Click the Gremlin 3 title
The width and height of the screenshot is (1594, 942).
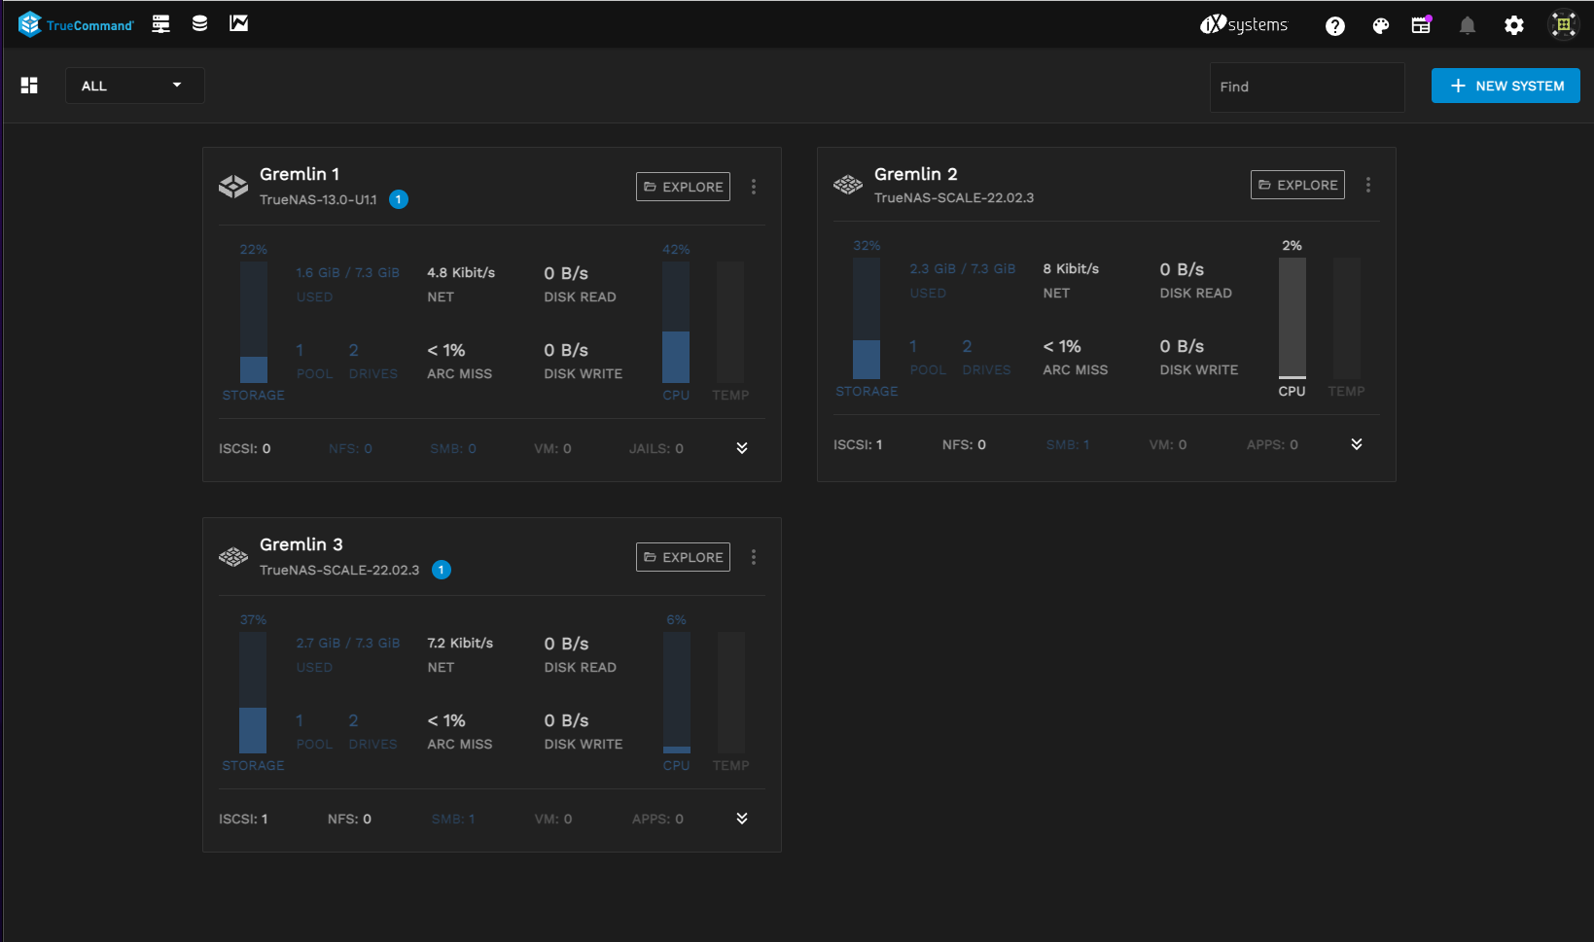(x=301, y=544)
